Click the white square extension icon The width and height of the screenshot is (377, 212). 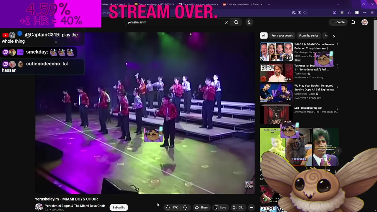357,13
